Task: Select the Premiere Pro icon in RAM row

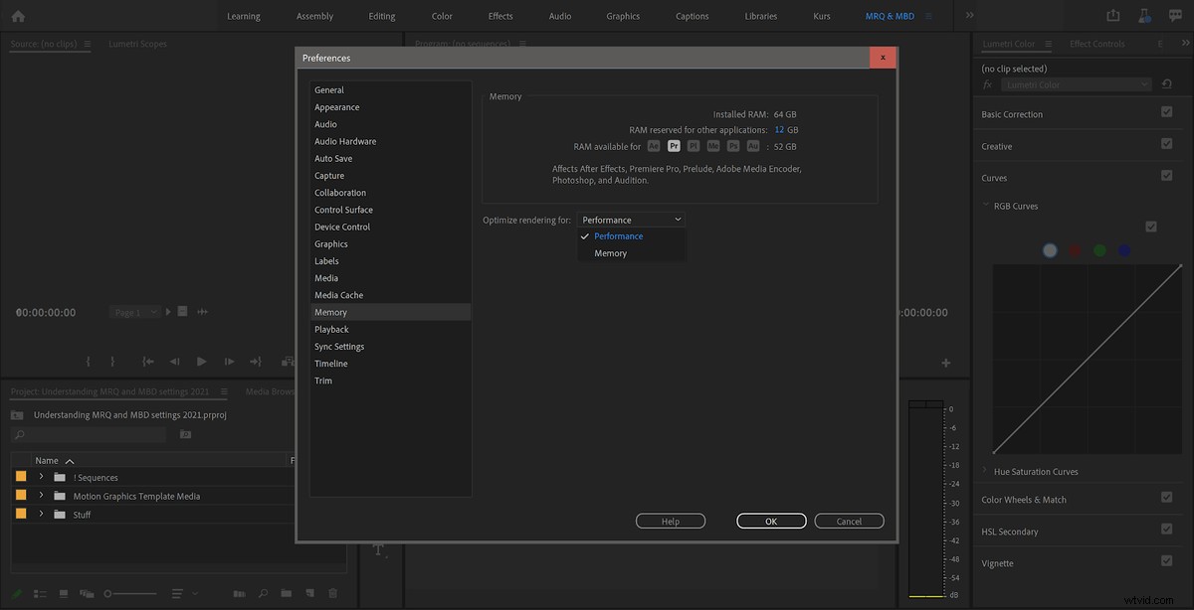Action: tap(675, 146)
